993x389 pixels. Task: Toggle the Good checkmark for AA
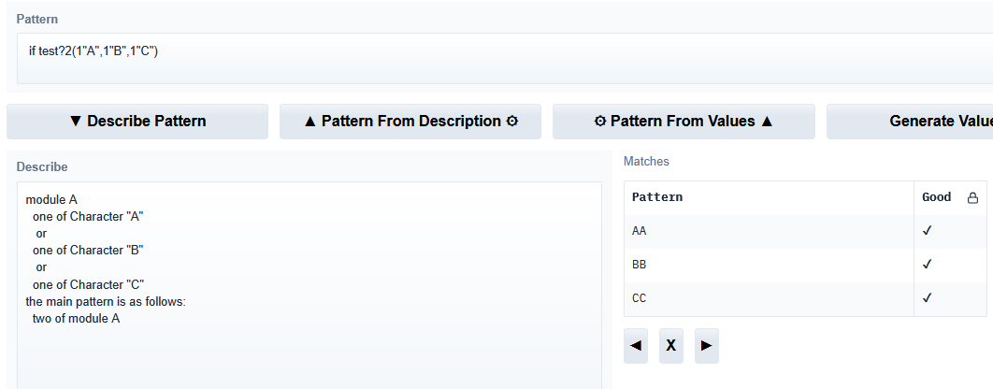[928, 230]
